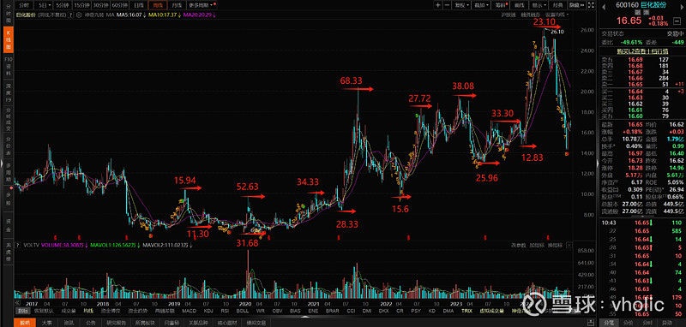Select CCI indicator tab
The height and width of the screenshot is (327, 686).
click(x=351, y=311)
